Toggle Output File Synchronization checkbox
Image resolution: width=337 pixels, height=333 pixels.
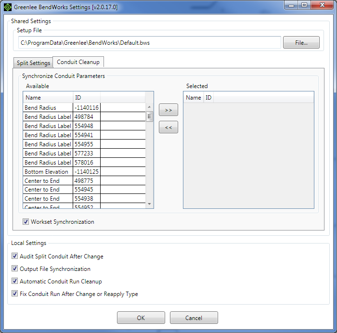tap(14, 269)
